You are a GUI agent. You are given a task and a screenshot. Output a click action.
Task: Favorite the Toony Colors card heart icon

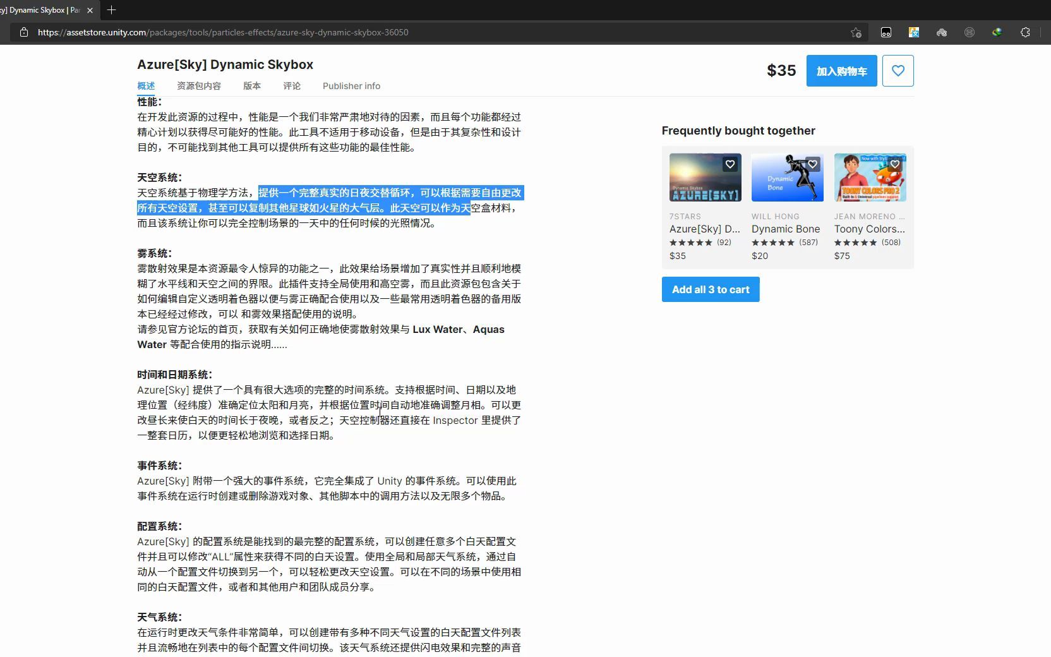(x=895, y=164)
